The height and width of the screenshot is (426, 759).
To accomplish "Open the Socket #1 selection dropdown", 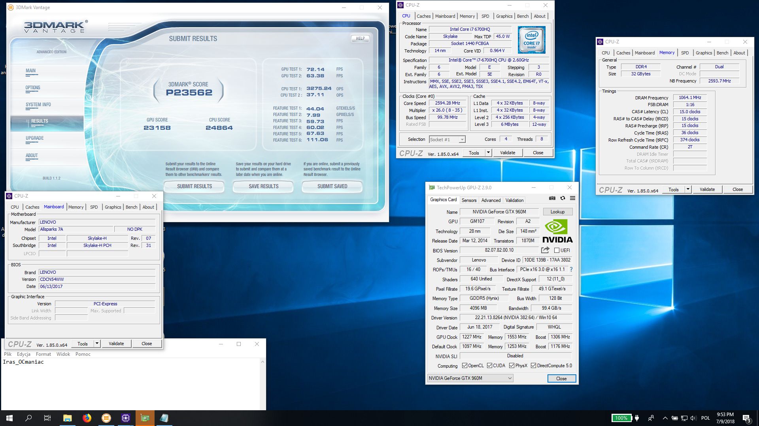I will (x=447, y=139).
